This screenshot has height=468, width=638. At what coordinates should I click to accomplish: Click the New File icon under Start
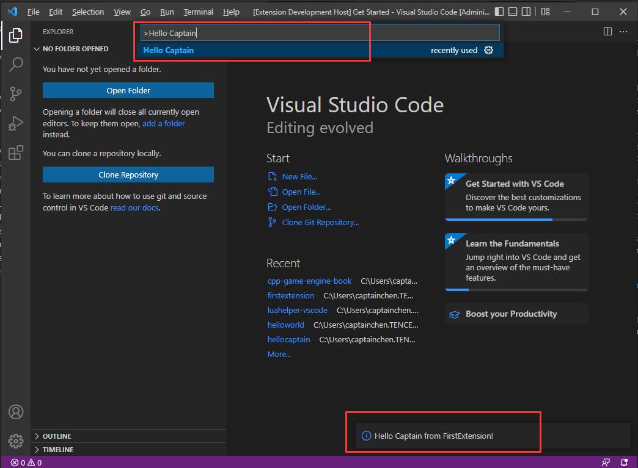(272, 176)
